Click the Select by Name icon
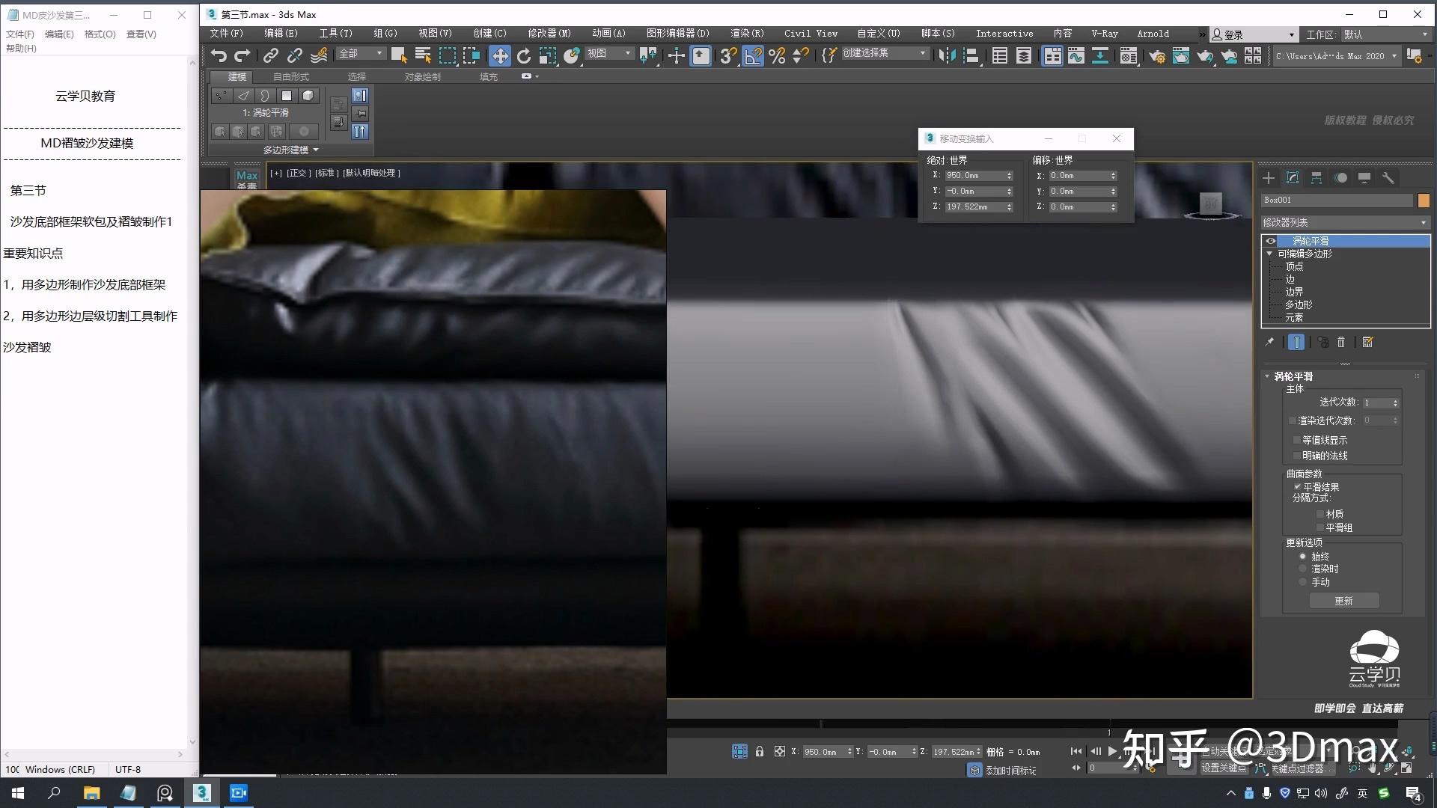Screen dimensions: 1437x808 (x=423, y=55)
